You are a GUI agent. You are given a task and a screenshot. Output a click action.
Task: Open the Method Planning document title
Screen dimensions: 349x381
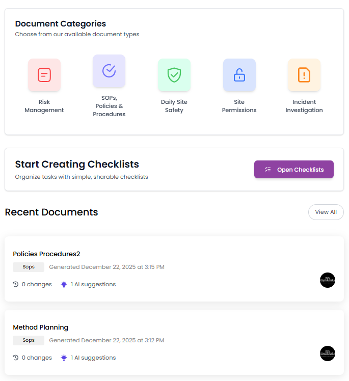40,327
